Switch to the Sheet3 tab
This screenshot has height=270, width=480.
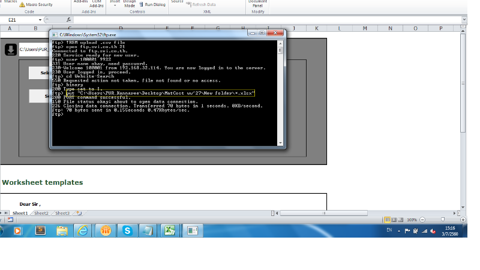coord(62,213)
